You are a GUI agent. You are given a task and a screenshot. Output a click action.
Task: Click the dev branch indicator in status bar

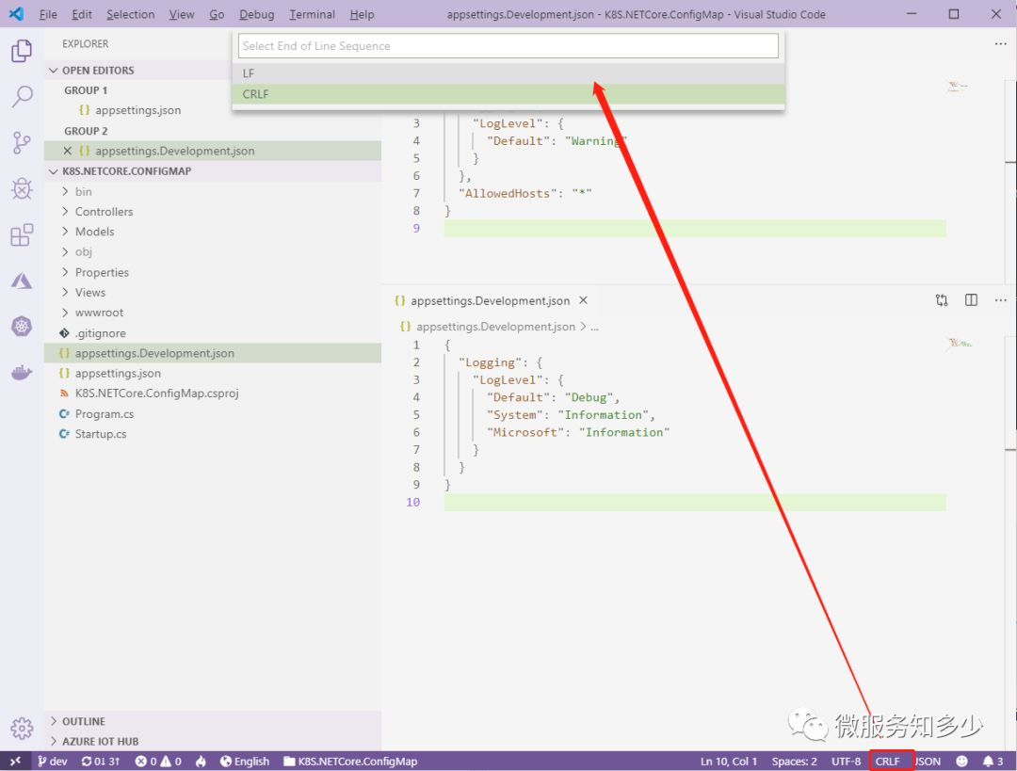click(53, 762)
